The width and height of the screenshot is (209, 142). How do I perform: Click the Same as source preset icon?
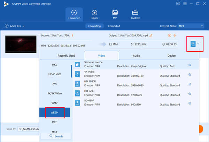[x=77, y=65]
